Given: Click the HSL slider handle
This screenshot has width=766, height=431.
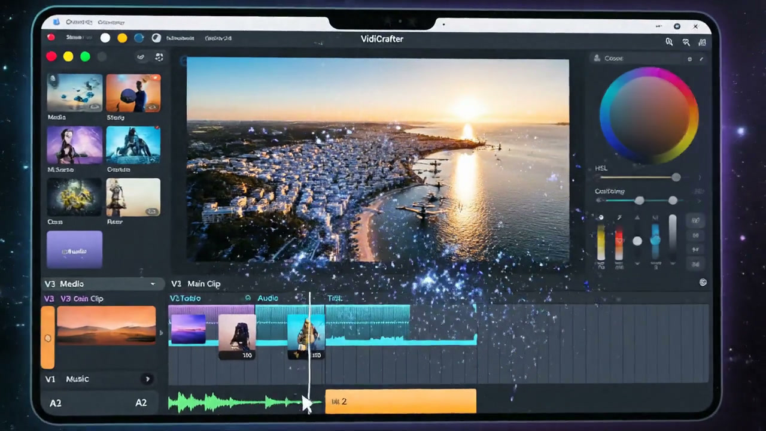Looking at the screenshot, I should (676, 177).
